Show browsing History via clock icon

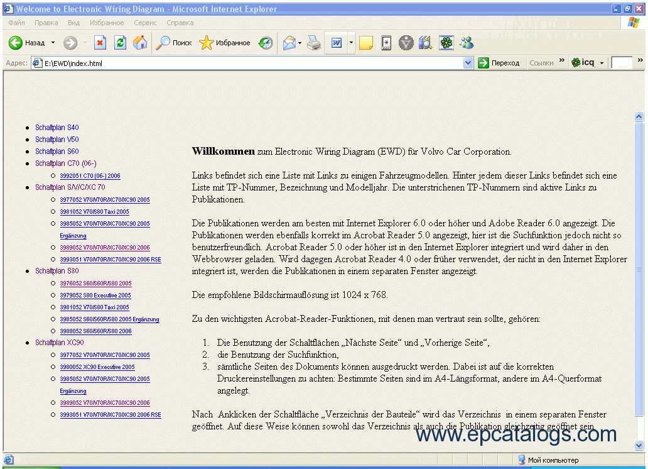[266, 43]
